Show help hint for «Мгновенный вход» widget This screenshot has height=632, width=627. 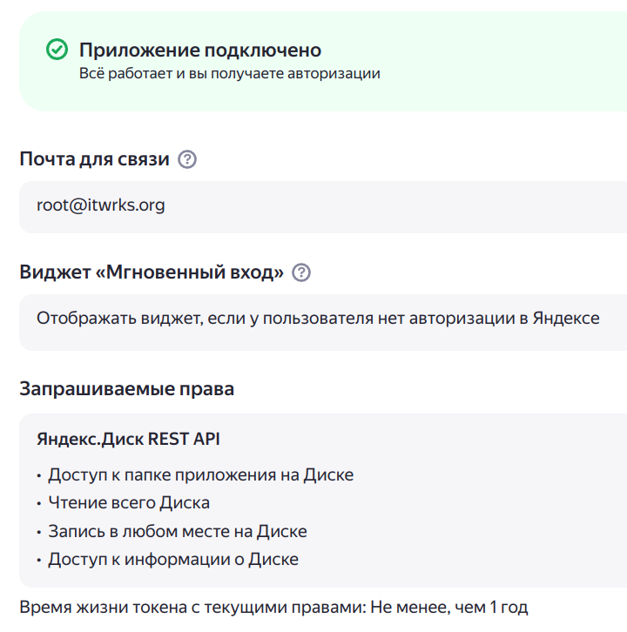tap(301, 272)
